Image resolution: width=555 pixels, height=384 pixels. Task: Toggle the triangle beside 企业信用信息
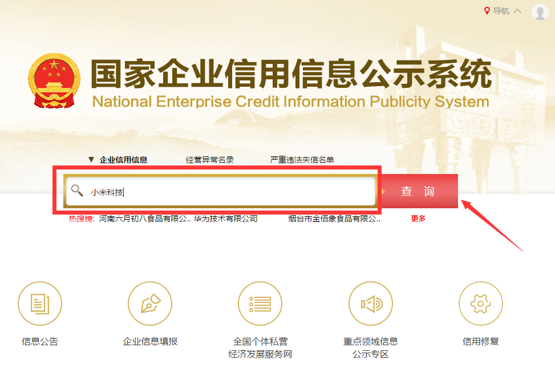91,160
